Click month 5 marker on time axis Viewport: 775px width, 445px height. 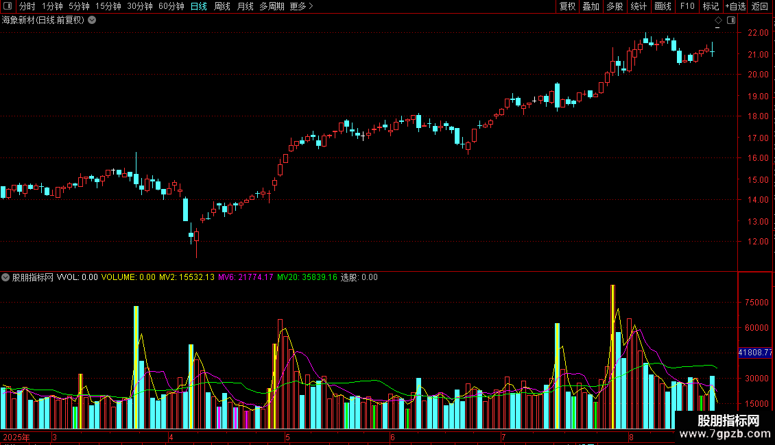point(287,437)
